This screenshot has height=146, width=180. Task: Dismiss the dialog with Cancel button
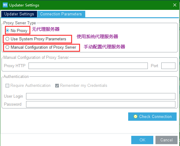[167, 140]
